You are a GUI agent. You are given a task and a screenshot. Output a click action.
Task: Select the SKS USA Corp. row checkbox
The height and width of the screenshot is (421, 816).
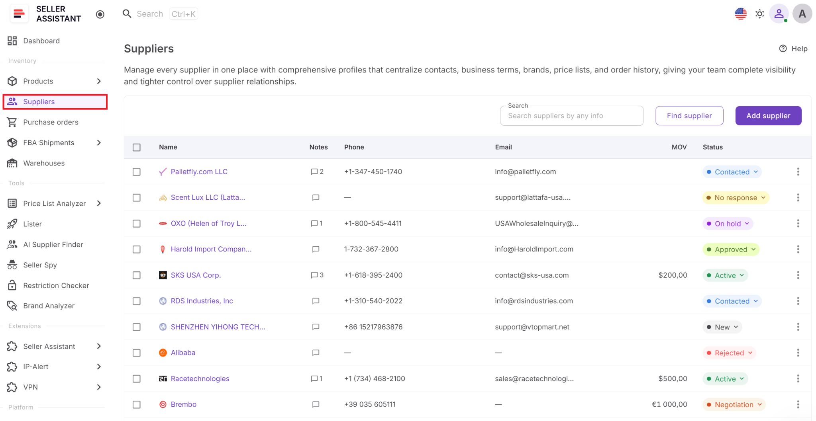(137, 275)
